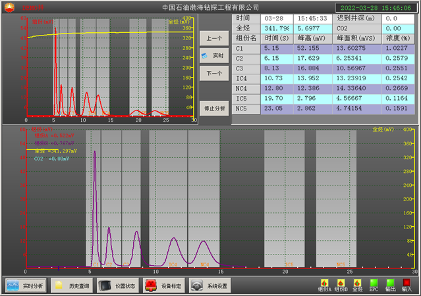Screen dimensions: 421x296
Task: Select the C3 component row label
Action: coord(246,68)
